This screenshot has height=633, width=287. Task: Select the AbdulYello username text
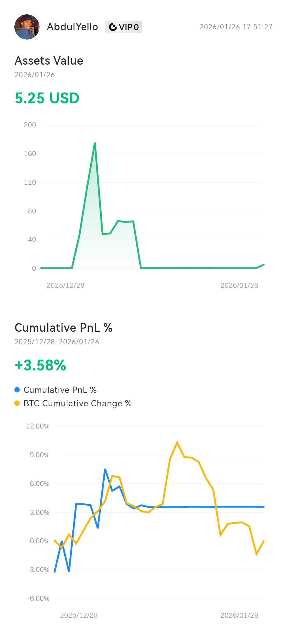point(72,27)
